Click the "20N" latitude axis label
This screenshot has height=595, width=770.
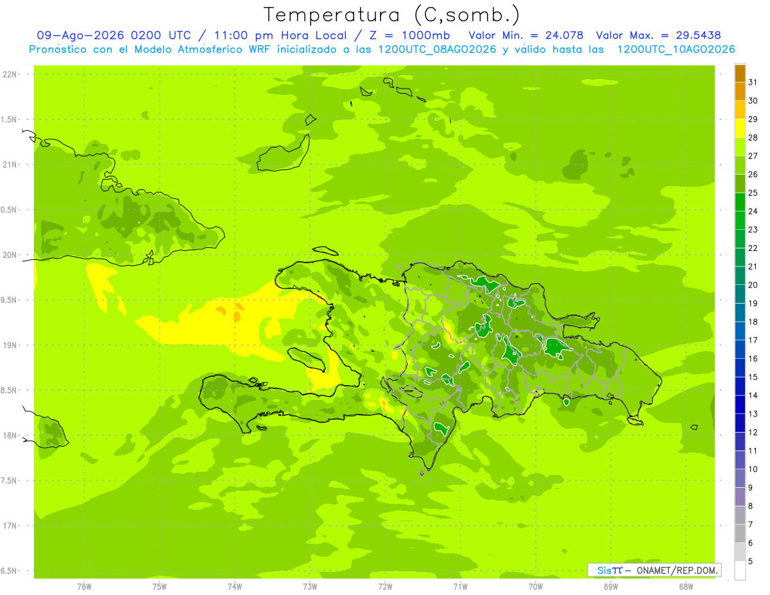point(11,255)
